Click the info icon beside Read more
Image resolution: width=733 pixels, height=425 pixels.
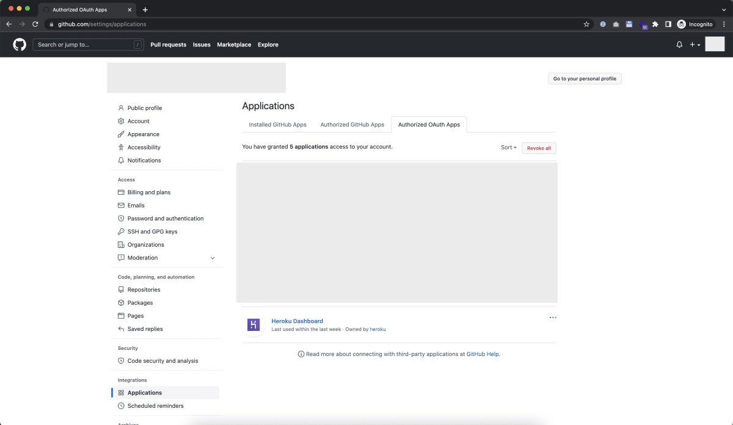click(301, 354)
